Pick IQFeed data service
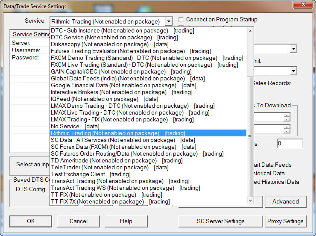The width and height of the screenshot is (316, 236). pyautogui.click(x=148, y=99)
